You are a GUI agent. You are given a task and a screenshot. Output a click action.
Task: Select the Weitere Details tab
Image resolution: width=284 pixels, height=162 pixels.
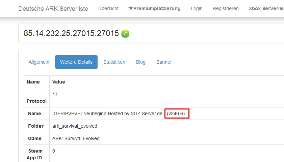coord(76,62)
